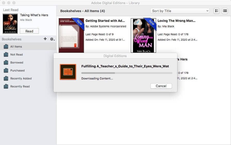The image size is (231, 145).
Task: Click the Mia Black author under Last Read
Action: click(x=26, y=20)
